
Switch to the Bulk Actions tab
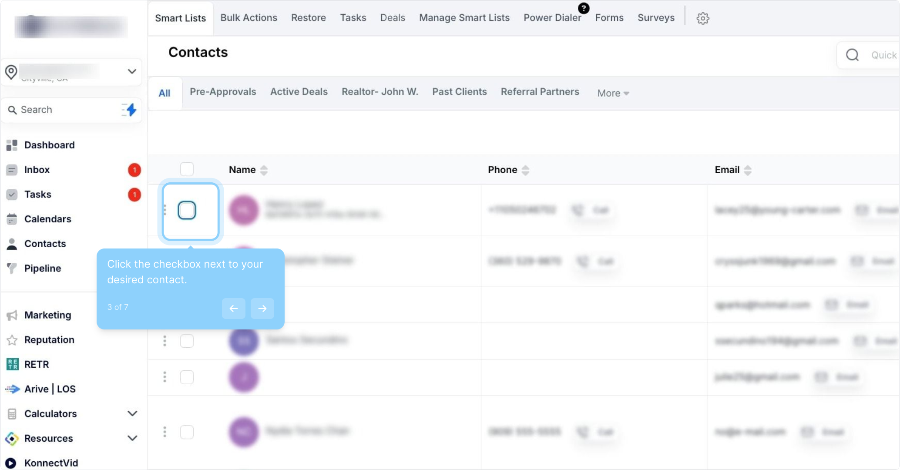[x=249, y=18]
